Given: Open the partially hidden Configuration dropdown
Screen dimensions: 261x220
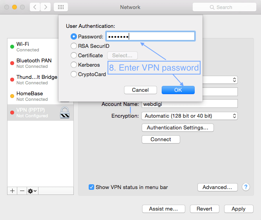Looking at the screenshot, I should tap(220, 80).
